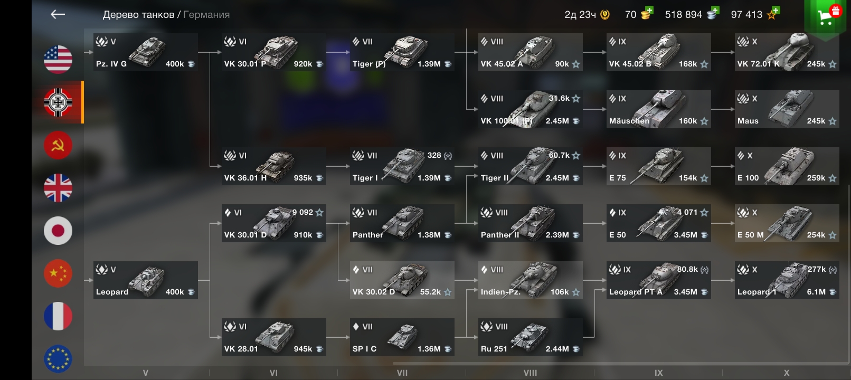This screenshot has width=851, height=380.
Task: Click the premium time remaining indicator
Action: click(x=587, y=15)
